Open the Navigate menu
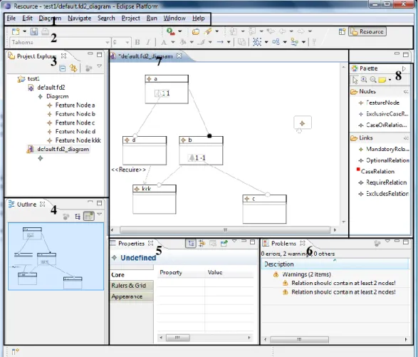Viewport: 418px width, 357px height. pos(80,18)
